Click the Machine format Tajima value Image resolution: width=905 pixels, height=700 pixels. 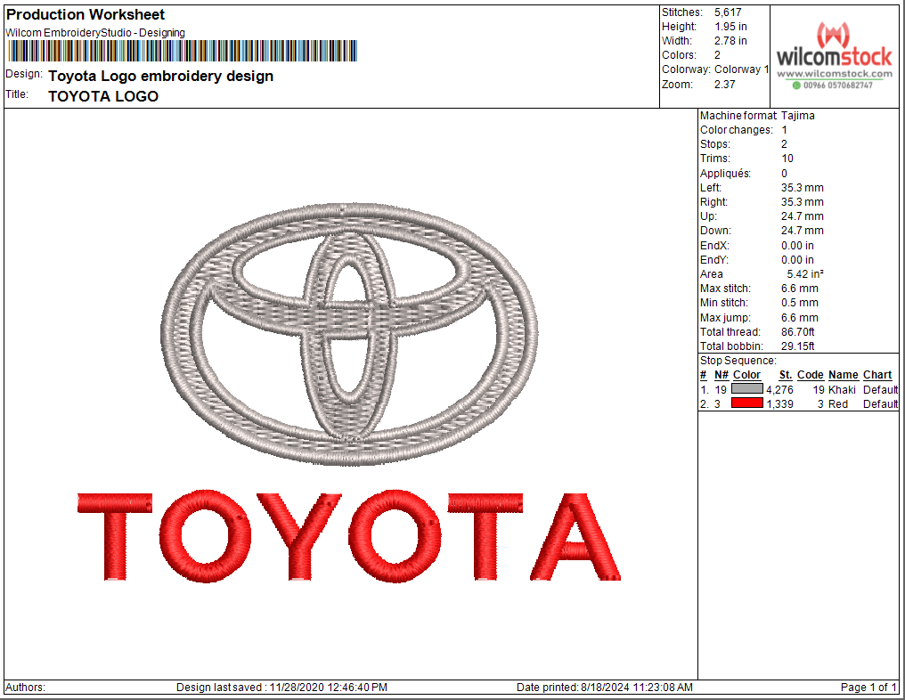click(797, 116)
